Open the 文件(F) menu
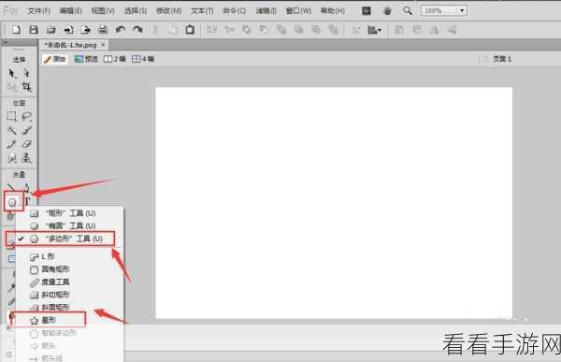561x362 pixels. (x=38, y=11)
